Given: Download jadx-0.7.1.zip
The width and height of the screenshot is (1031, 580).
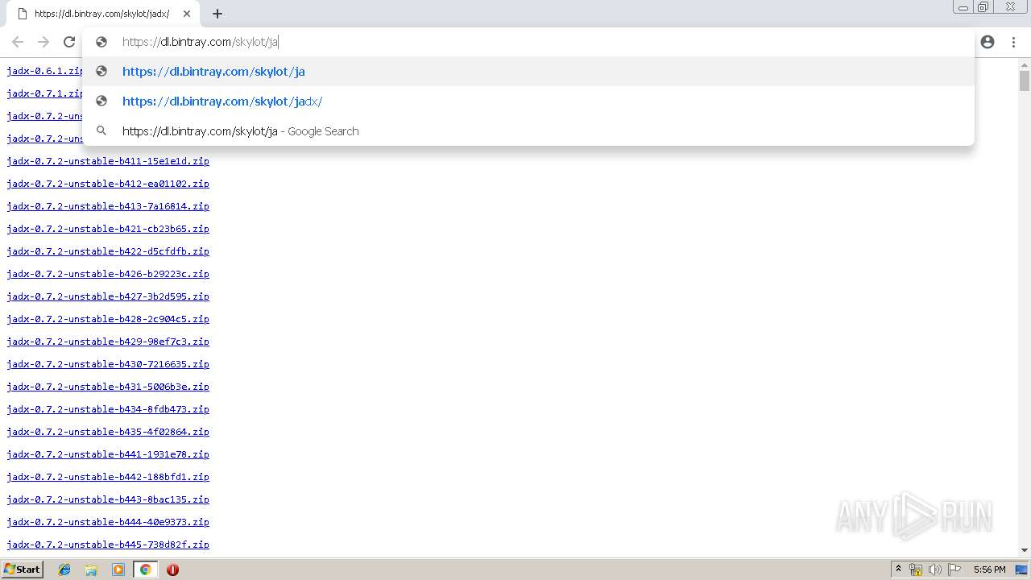Looking at the screenshot, I should [45, 93].
